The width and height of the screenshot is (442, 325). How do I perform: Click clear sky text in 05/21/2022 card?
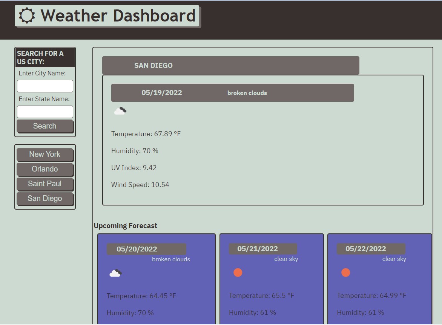click(x=286, y=259)
